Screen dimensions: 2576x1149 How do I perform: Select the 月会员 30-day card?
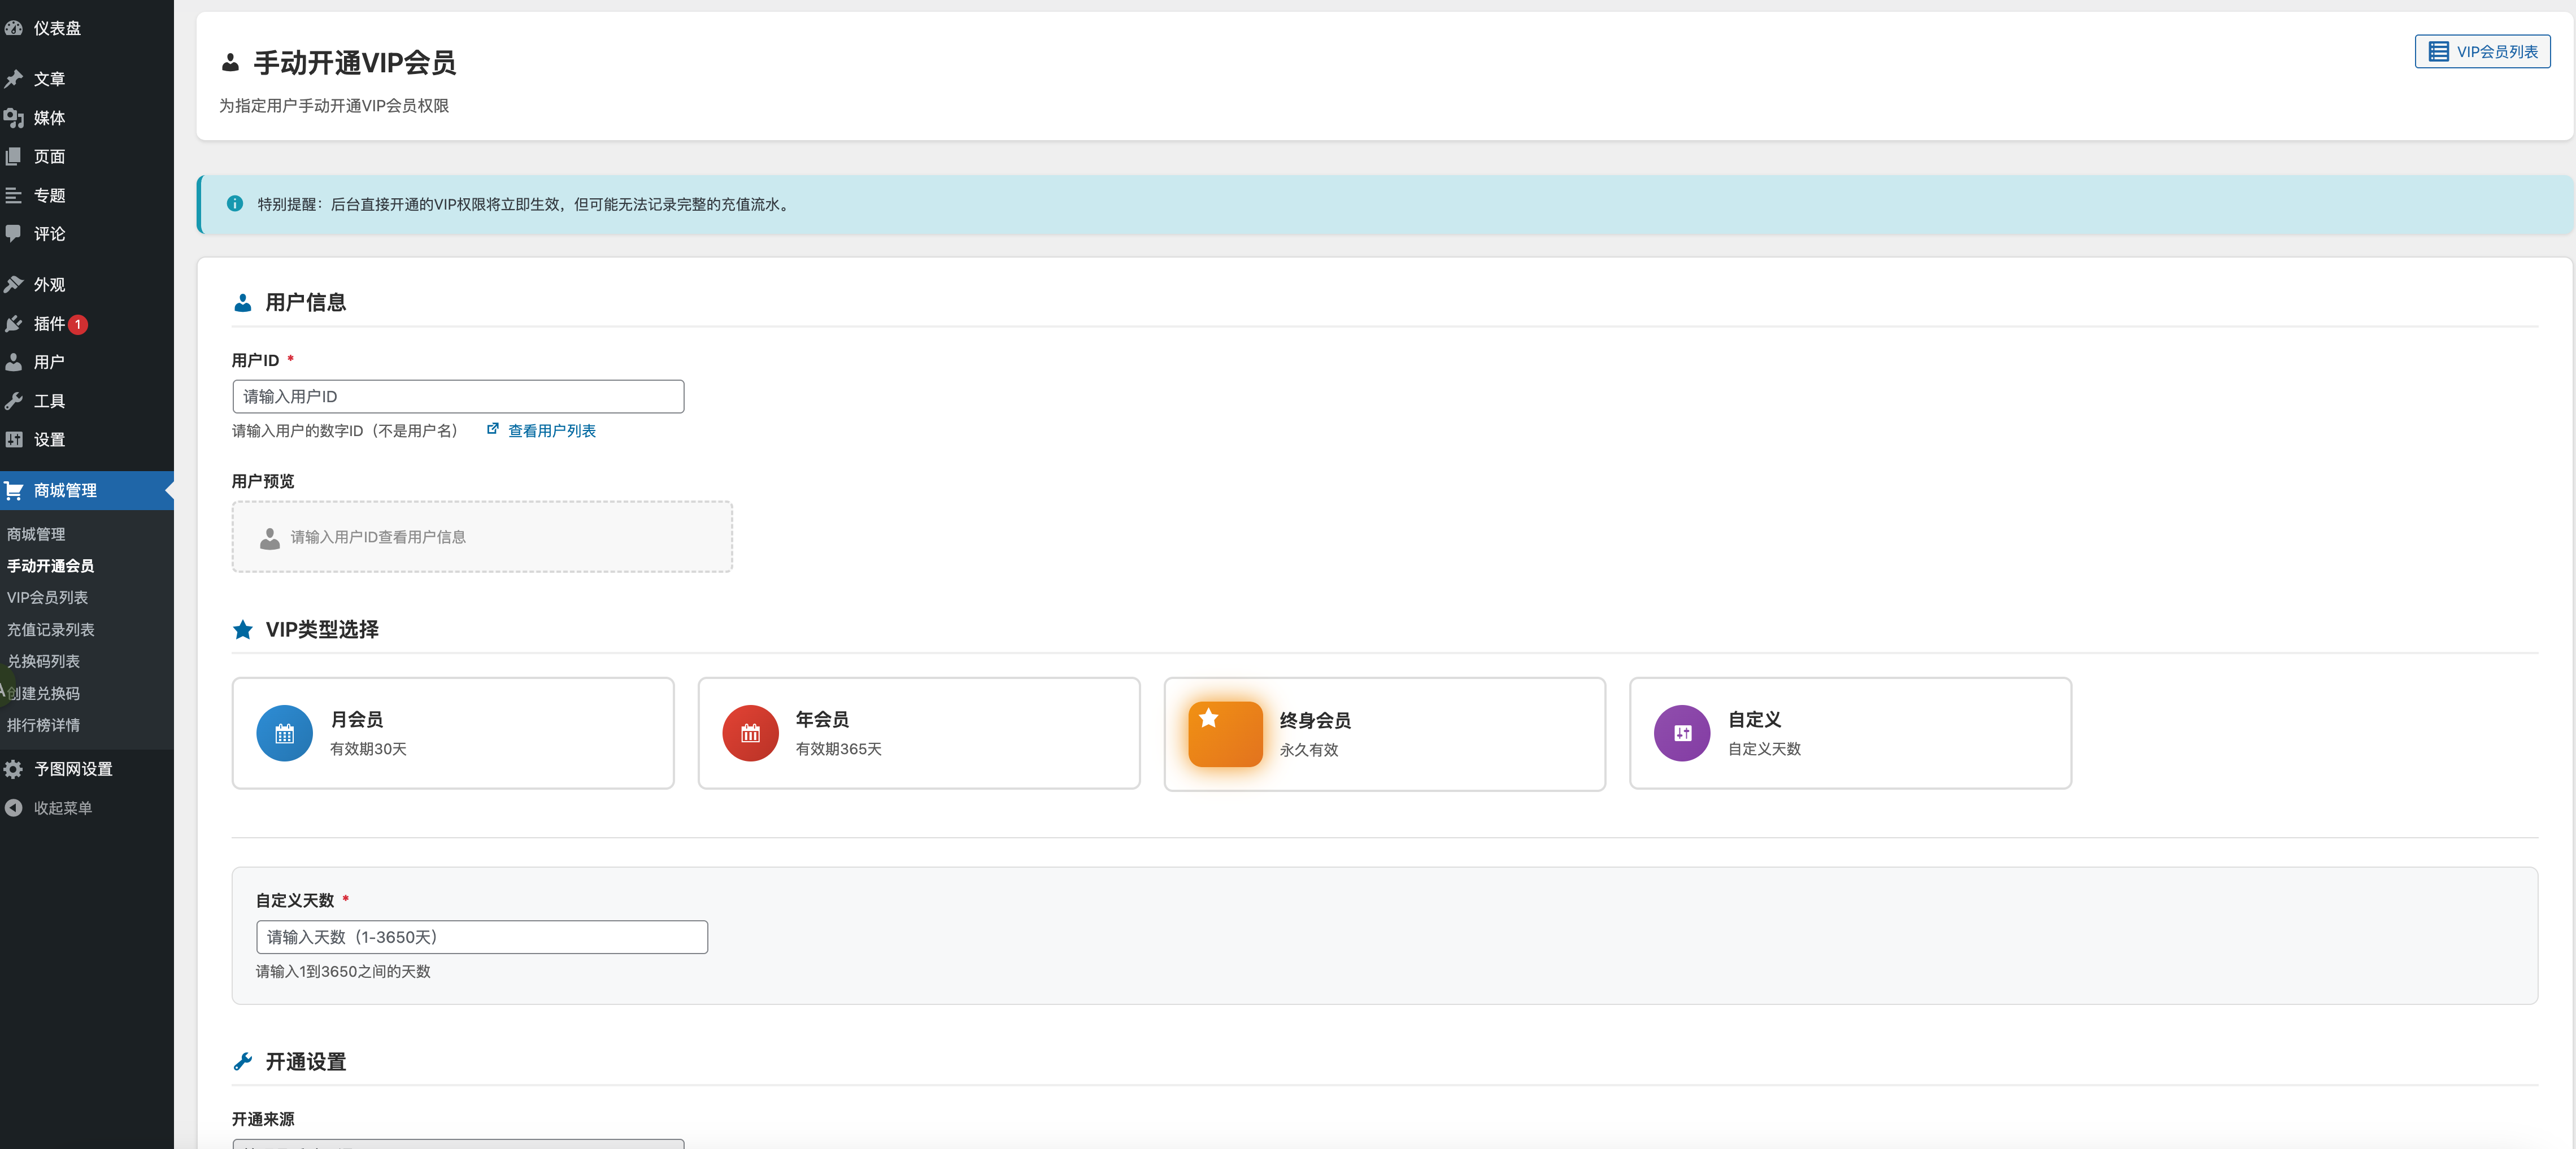click(453, 733)
